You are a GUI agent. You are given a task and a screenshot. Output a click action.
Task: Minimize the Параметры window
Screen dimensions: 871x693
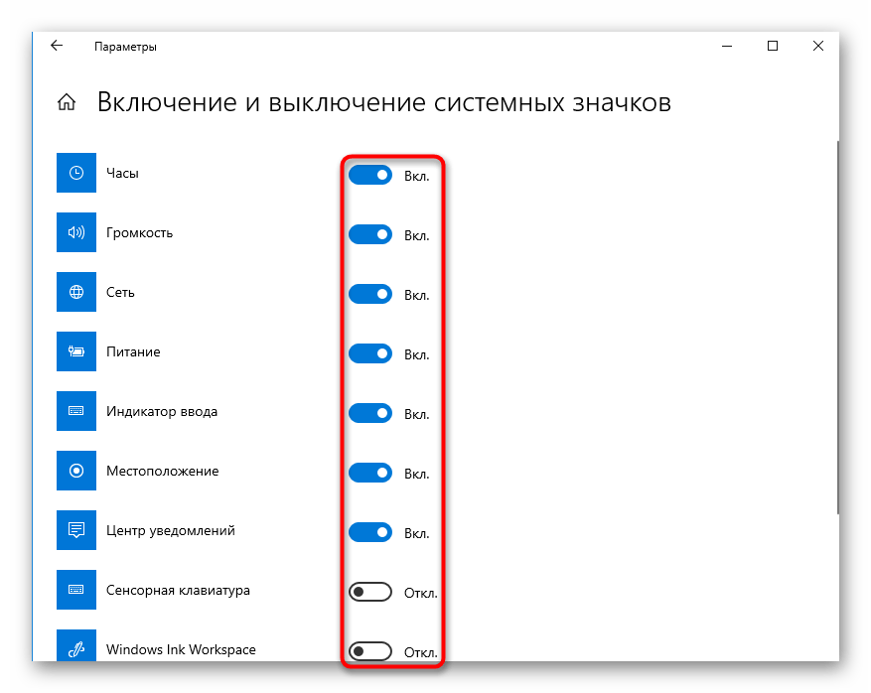click(x=727, y=46)
